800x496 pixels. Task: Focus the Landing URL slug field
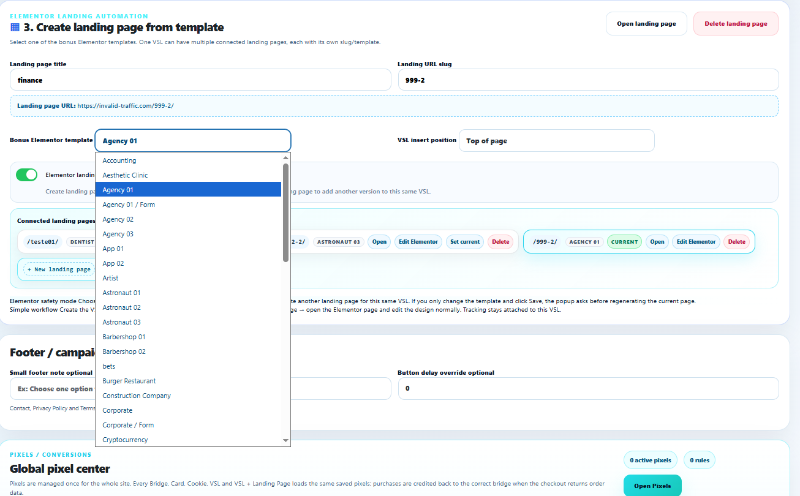pyautogui.click(x=588, y=80)
